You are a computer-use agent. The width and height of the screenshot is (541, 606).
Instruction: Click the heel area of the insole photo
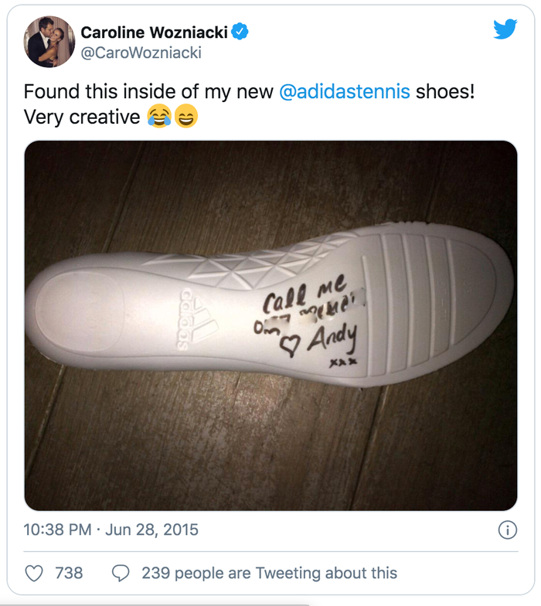pos(85,318)
